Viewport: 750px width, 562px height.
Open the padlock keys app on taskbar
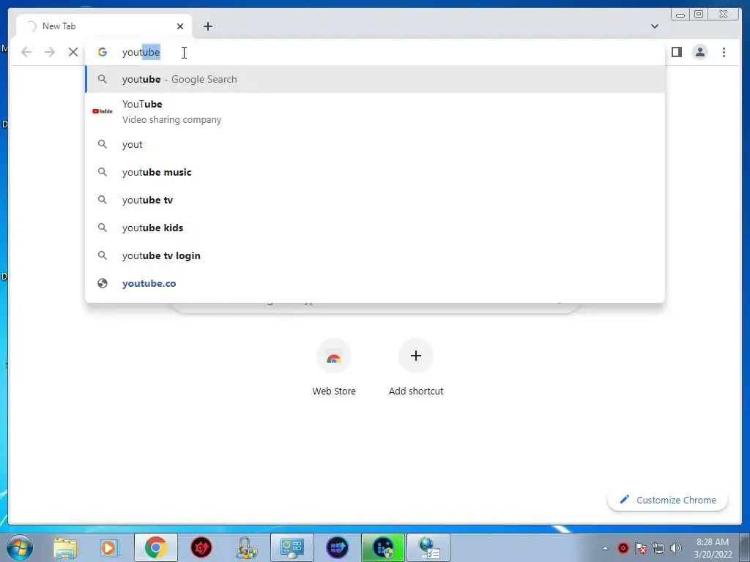point(246,547)
